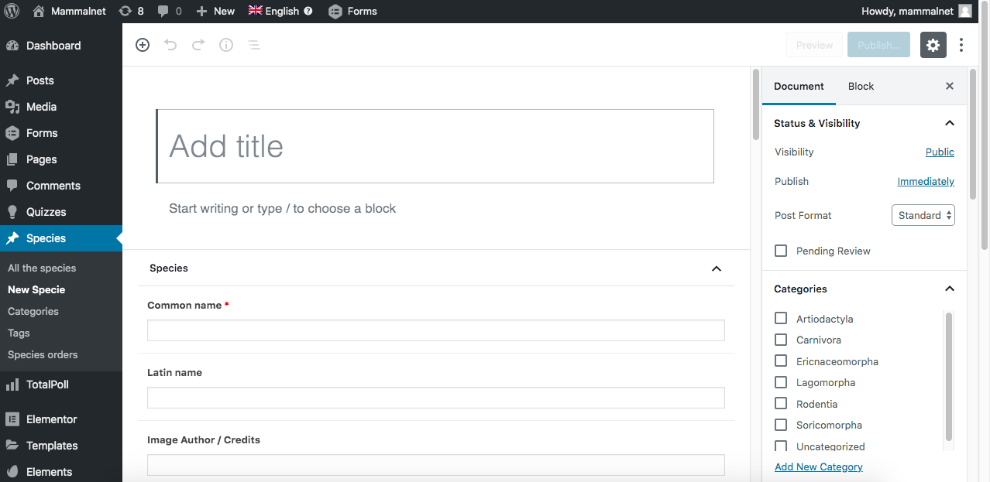Close the settings sidebar with the X
This screenshot has width=990, height=482.
click(x=950, y=86)
